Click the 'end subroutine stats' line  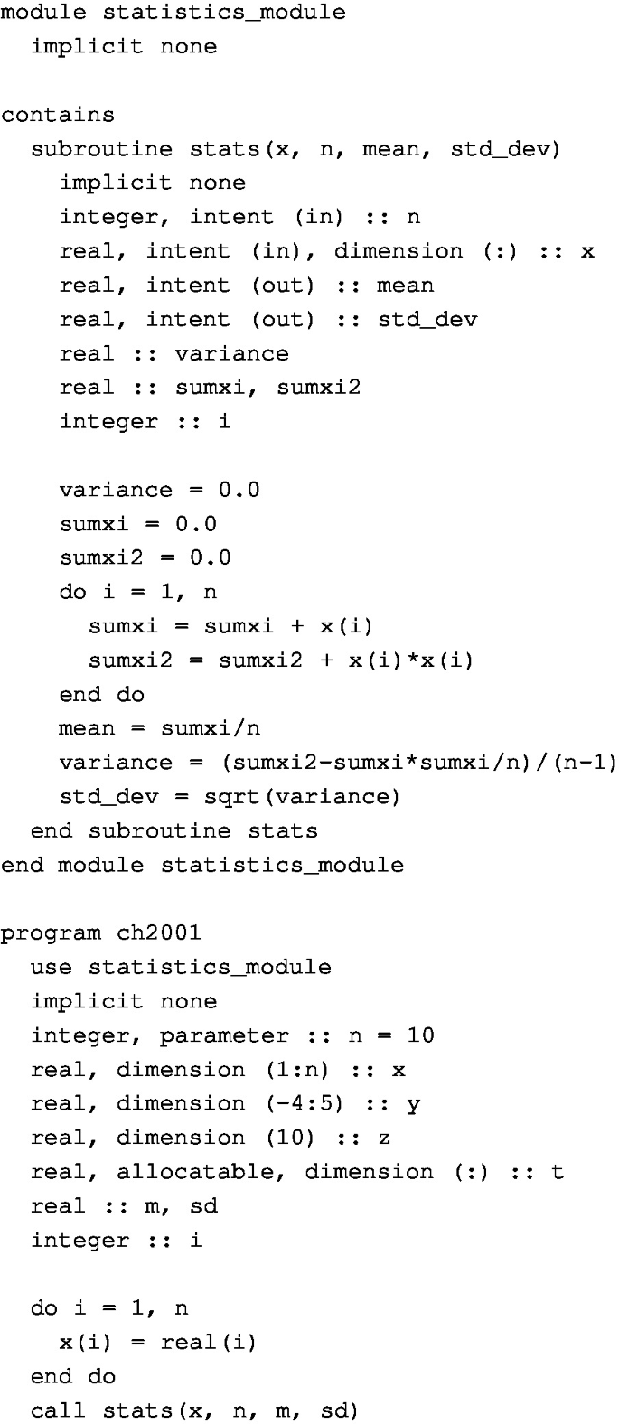pos(174,830)
